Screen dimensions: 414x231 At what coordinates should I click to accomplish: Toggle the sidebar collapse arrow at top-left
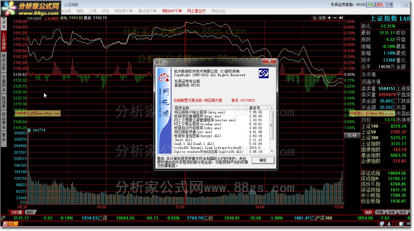click(x=4, y=18)
